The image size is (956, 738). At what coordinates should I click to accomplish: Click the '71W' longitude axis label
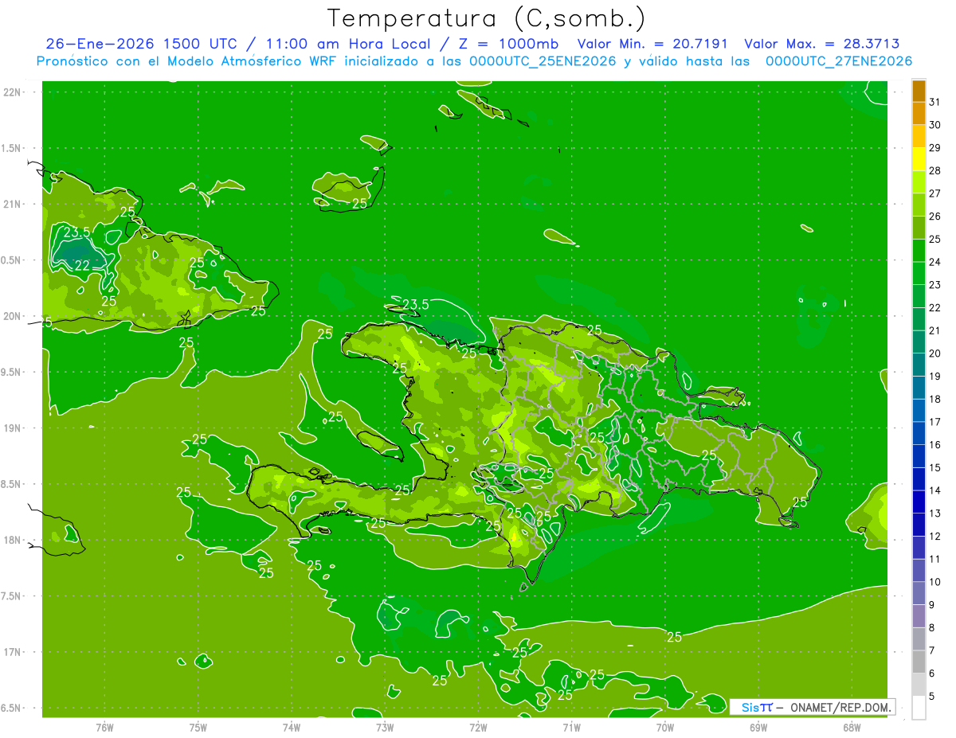tap(571, 728)
